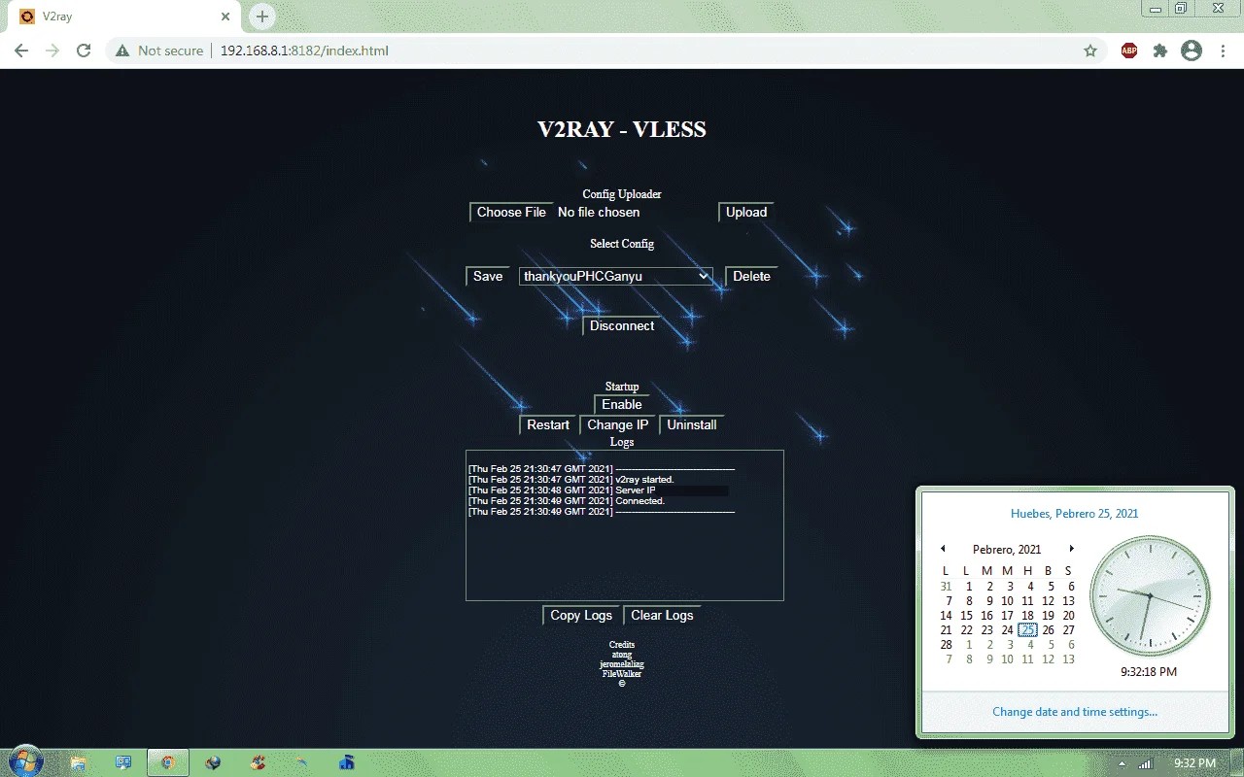The image size is (1244, 777).
Task: Save the selected config
Action: (x=488, y=276)
